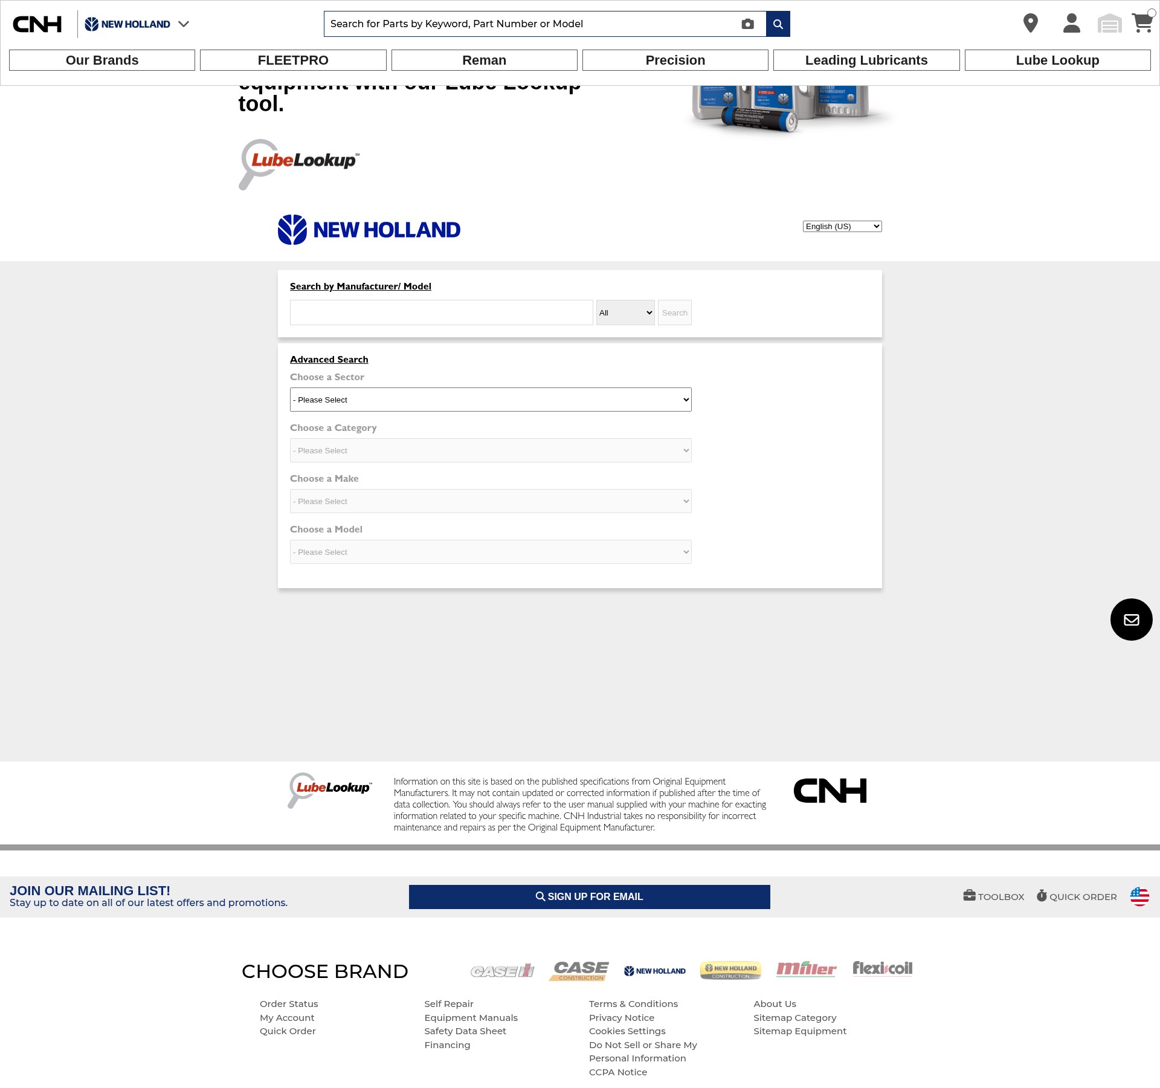This screenshot has width=1160, height=1088.
Task: Open the footer Quick Order link
Action: (288, 1031)
